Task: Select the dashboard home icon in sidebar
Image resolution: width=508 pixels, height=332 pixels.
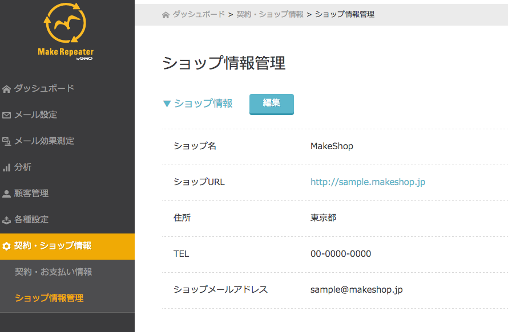Action: pyautogui.click(x=7, y=88)
